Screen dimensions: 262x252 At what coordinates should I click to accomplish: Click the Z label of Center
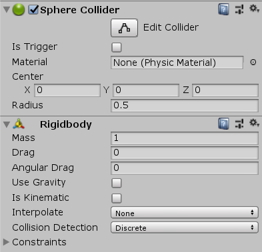point(186,90)
